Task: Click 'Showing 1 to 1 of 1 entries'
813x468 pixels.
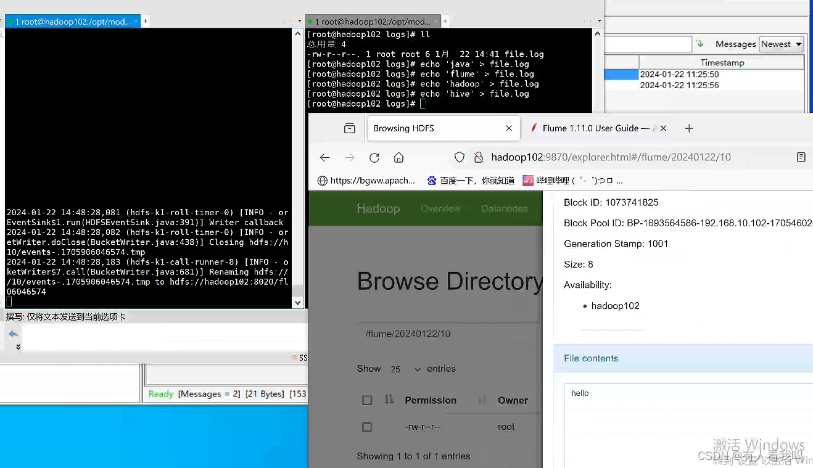Action: (x=413, y=456)
